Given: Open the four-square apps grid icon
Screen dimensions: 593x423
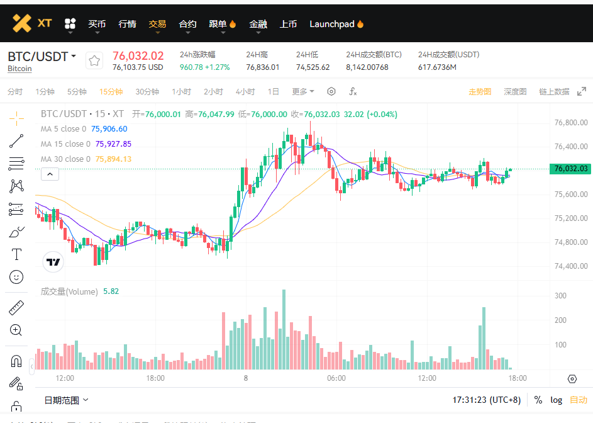Looking at the screenshot, I should [x=70, y=23].
